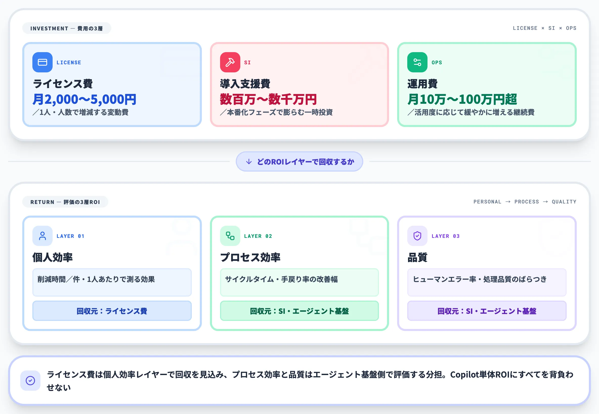Click the summary sentence starting ライセンス費は個人効率
This screenshot has height=414, width=599.
pos(310,381)
